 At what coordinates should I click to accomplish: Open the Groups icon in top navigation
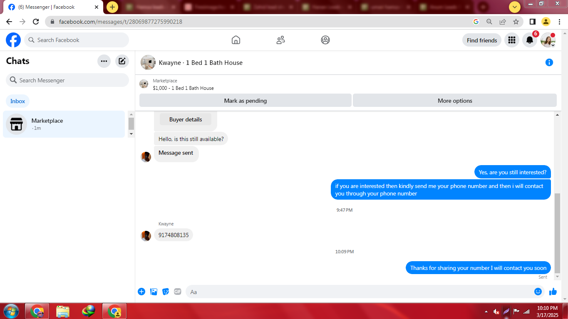click(325, 40)
